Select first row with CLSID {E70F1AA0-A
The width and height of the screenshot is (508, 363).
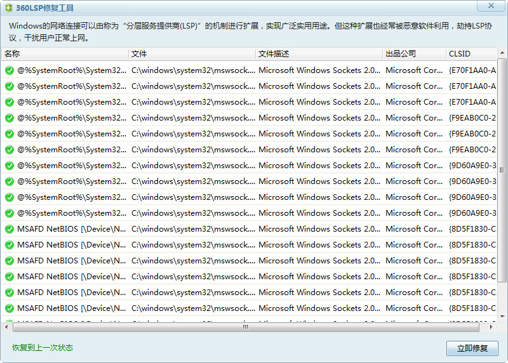249,70
